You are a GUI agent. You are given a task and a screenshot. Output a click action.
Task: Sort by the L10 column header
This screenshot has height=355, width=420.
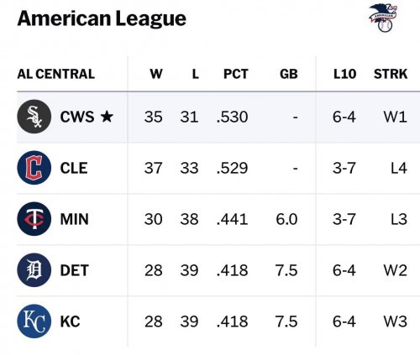coord(344,74)
